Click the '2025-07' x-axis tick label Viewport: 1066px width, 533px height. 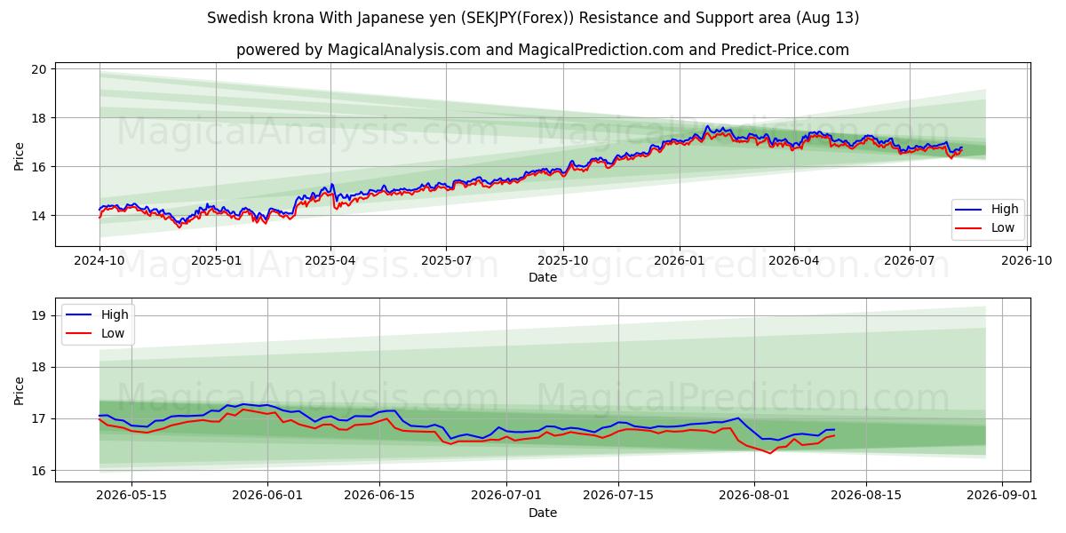(x=446, y=261)
